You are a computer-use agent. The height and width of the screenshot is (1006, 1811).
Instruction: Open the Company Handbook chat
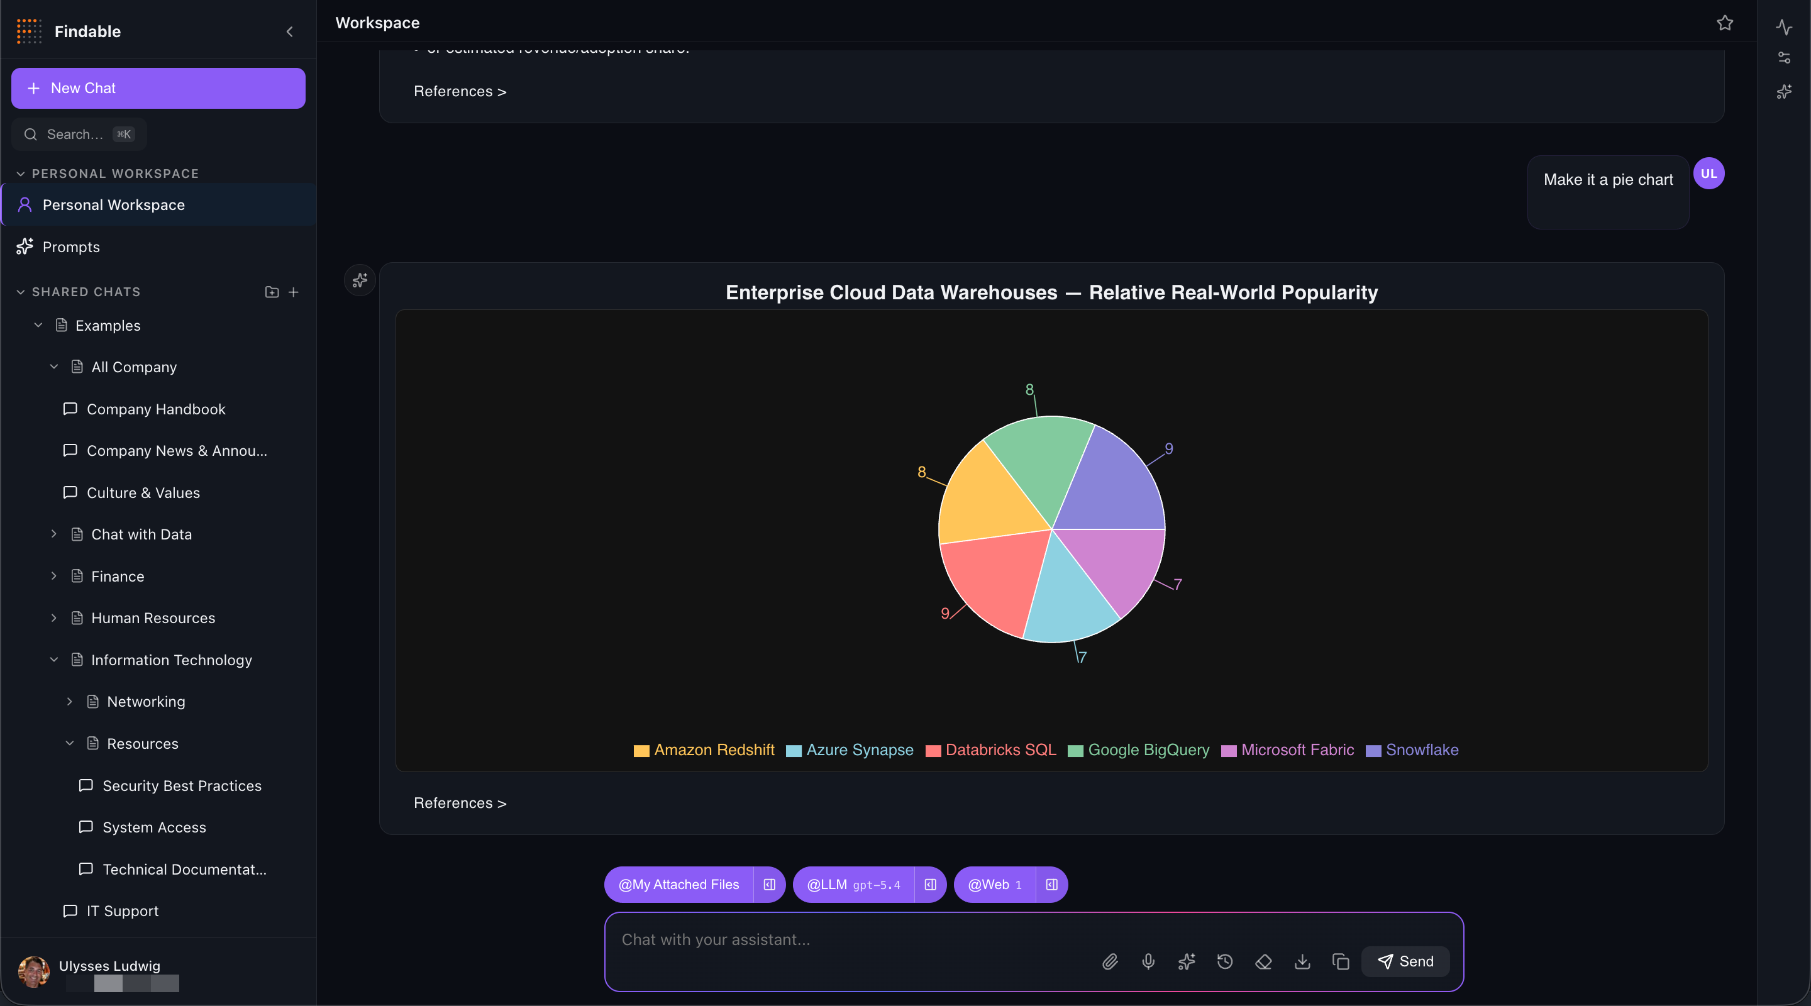click(156, 409)
